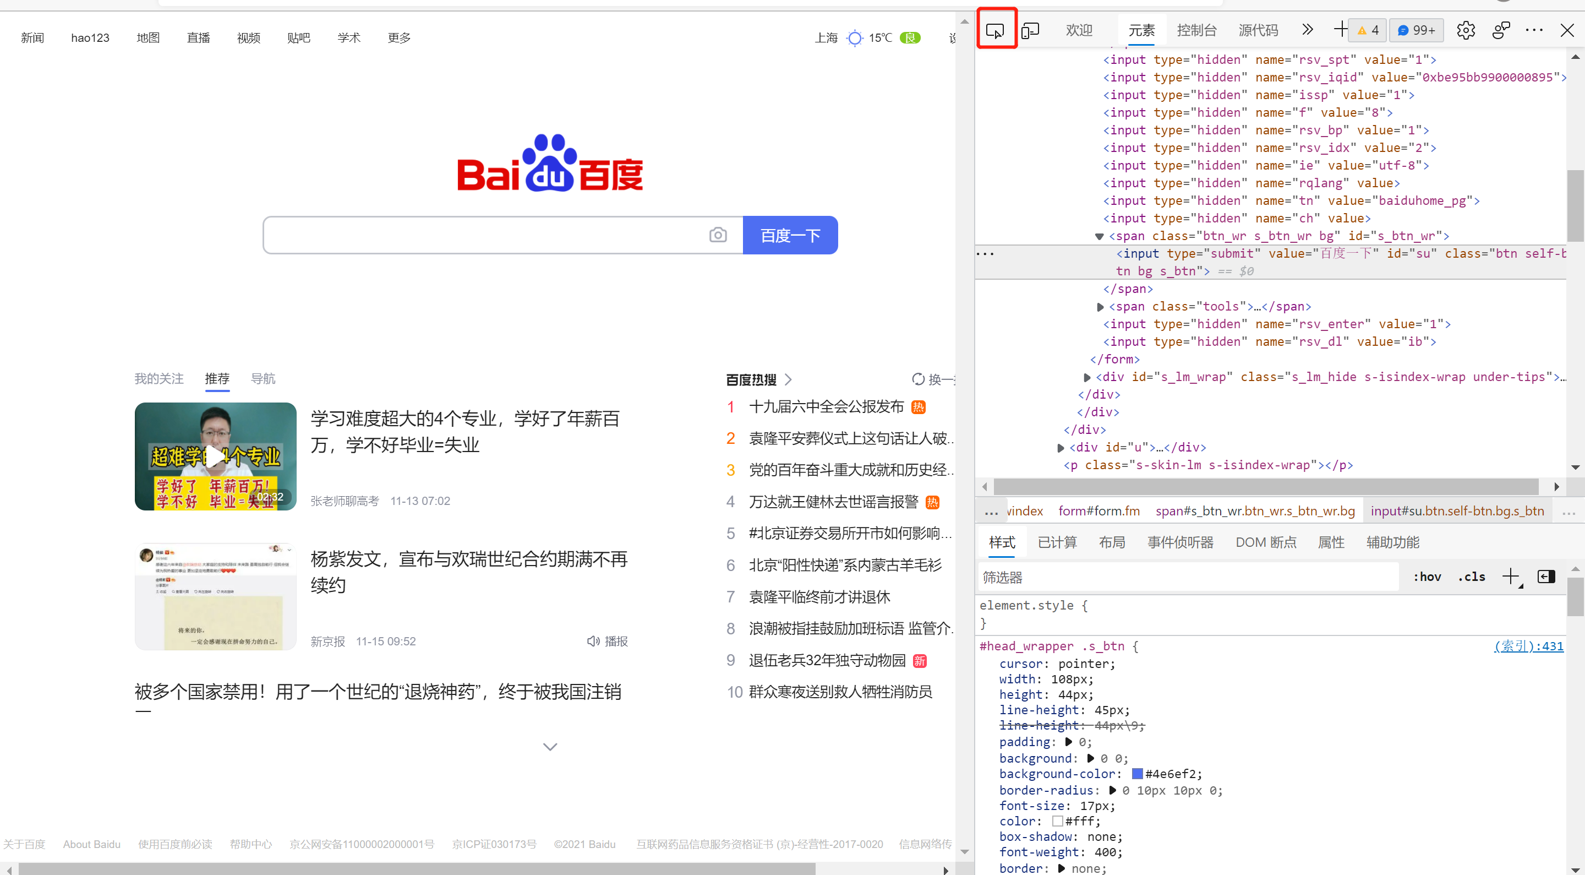Open the 杨紫发文 news thumbnail
The width and height of the screenshot is (1585, 875).
pyautogui.click(x=215, y=596)
